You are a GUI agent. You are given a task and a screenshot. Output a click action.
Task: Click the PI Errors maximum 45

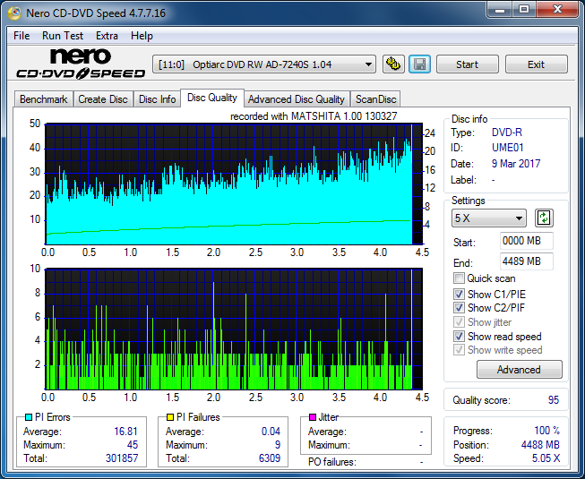click(x=133, y=445)
